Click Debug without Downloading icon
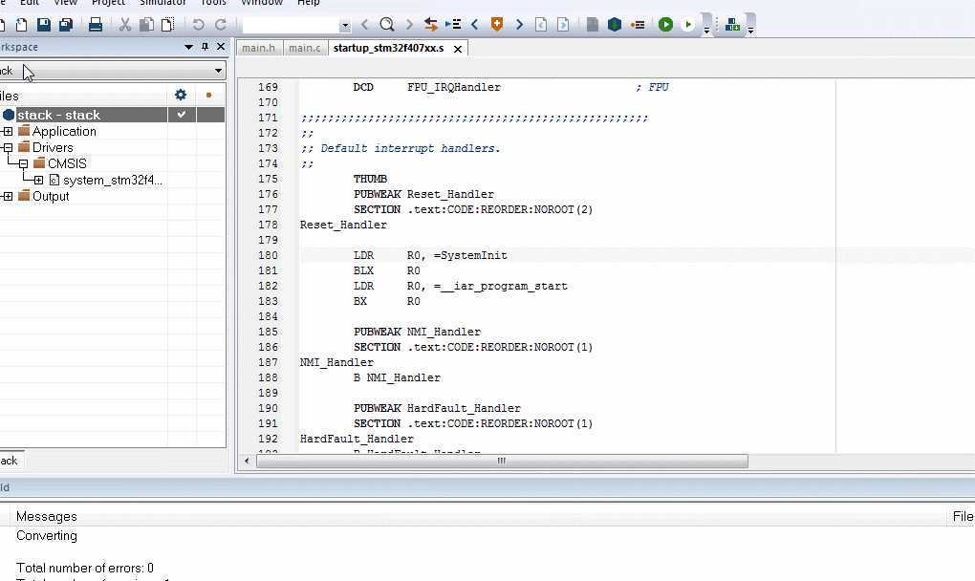Image resolution: width=975 pixels, height=581 pixels. click(687, 25)
